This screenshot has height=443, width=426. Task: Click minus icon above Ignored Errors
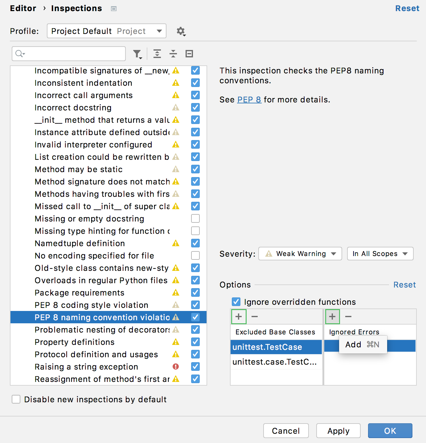click(x=348, y=317)
